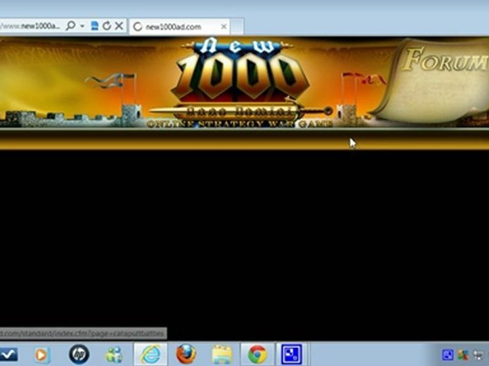Click the colorful Windows-flag tray icon
The image size is (489, 366).
(464, 355)
